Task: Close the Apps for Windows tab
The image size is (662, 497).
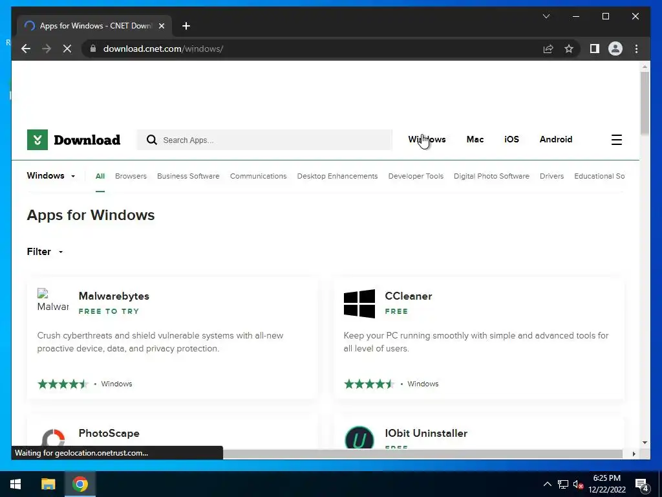Action: pyautogui.click(x=161, y=26)
